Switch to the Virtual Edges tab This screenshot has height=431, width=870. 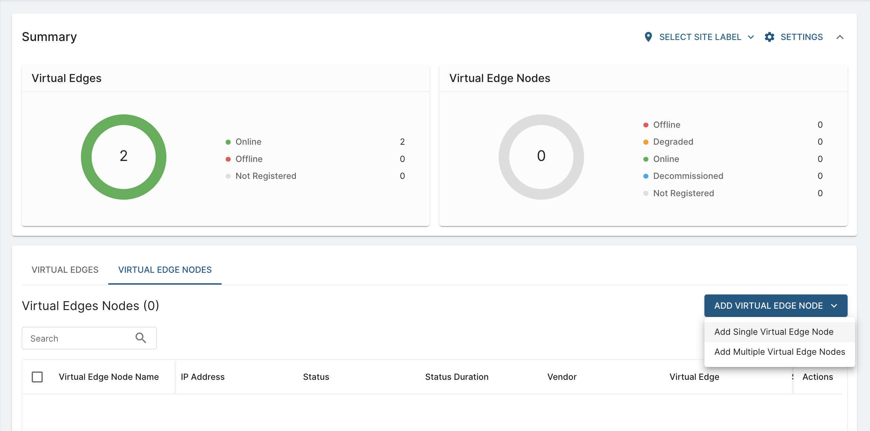coord(65,270)
